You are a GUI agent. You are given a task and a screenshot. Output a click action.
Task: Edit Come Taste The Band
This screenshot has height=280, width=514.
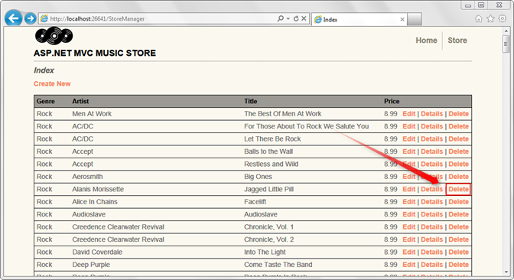(408, 265)
